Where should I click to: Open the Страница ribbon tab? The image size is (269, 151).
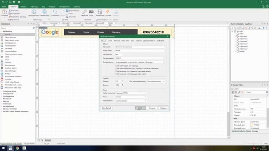click(x=34, y=7)
